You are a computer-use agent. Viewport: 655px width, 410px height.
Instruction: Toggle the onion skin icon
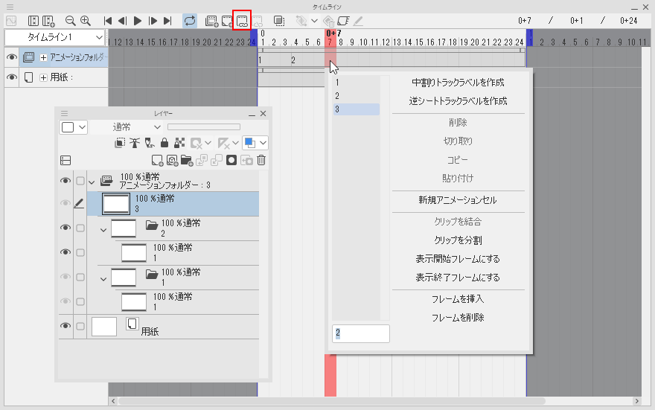(x=279, y=20)
